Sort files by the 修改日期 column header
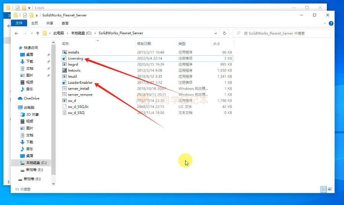This screenshot has height=205, width=344. (x=144, y=44)
